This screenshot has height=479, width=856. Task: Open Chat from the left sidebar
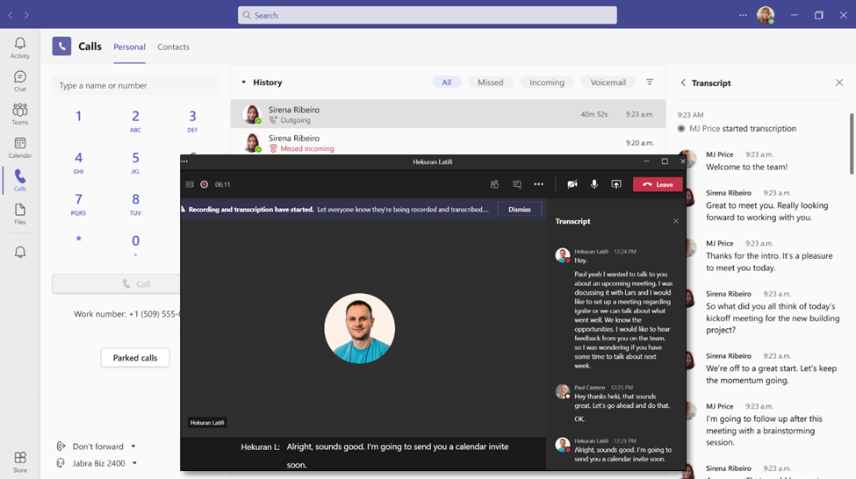pyautogui.click(x=19, y=81)
